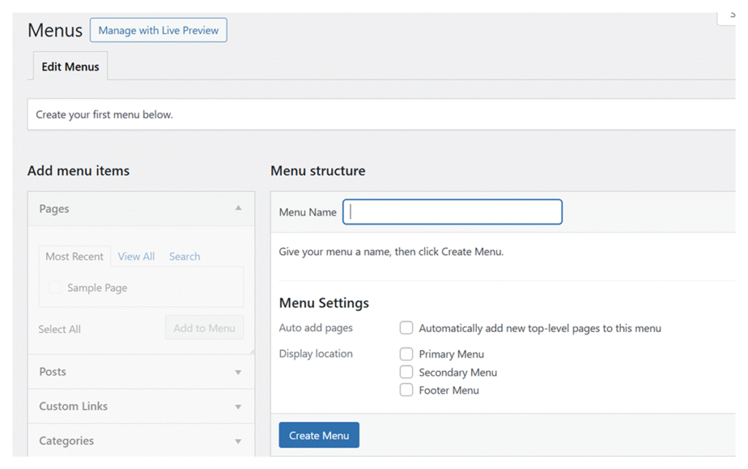Click the Select All link
This screenshot has height=469, width=748.
click(59, 329)
